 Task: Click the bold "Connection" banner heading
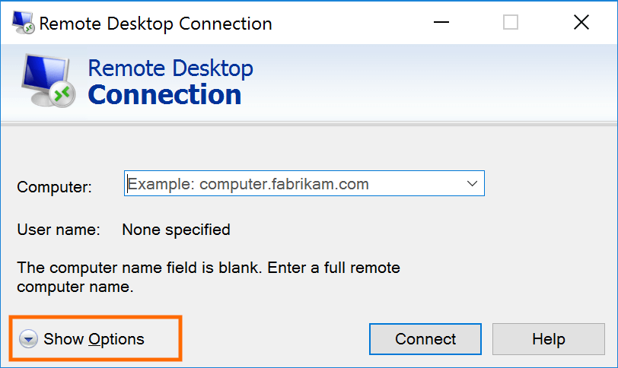164,95
